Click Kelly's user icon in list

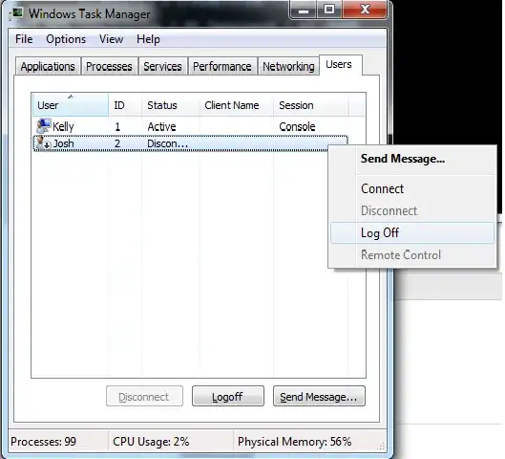tap(43, 126)
